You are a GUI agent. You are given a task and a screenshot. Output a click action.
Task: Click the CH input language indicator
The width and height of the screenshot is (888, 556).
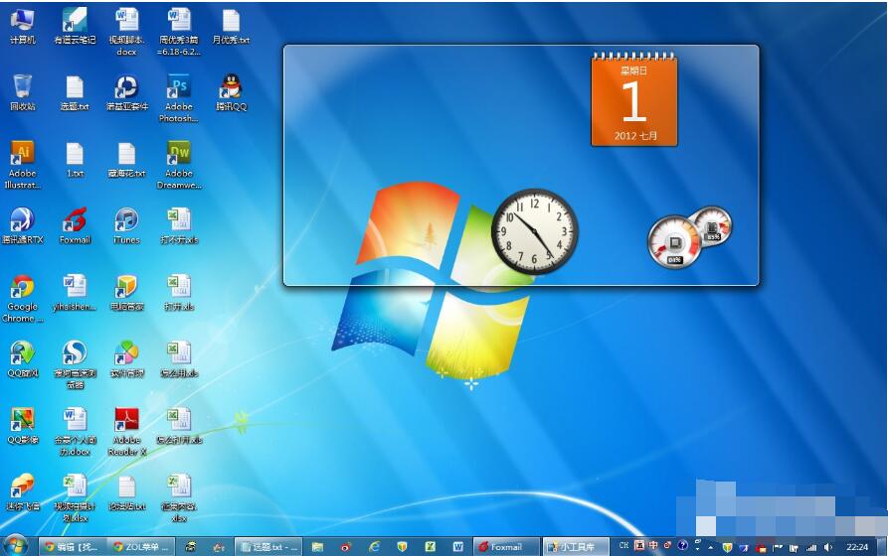[x=623, y=546]
